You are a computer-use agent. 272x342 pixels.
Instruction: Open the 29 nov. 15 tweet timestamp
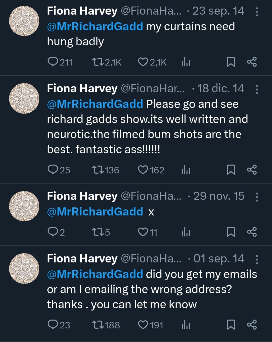coord(218,196)
